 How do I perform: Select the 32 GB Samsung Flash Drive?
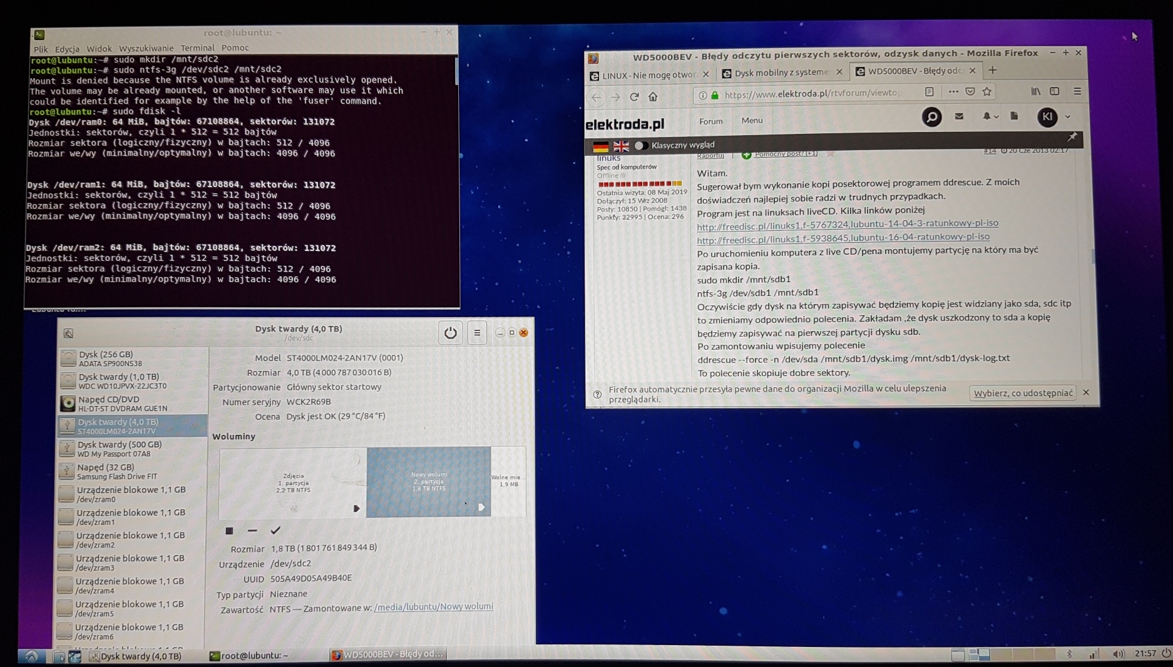click(133, 471)
